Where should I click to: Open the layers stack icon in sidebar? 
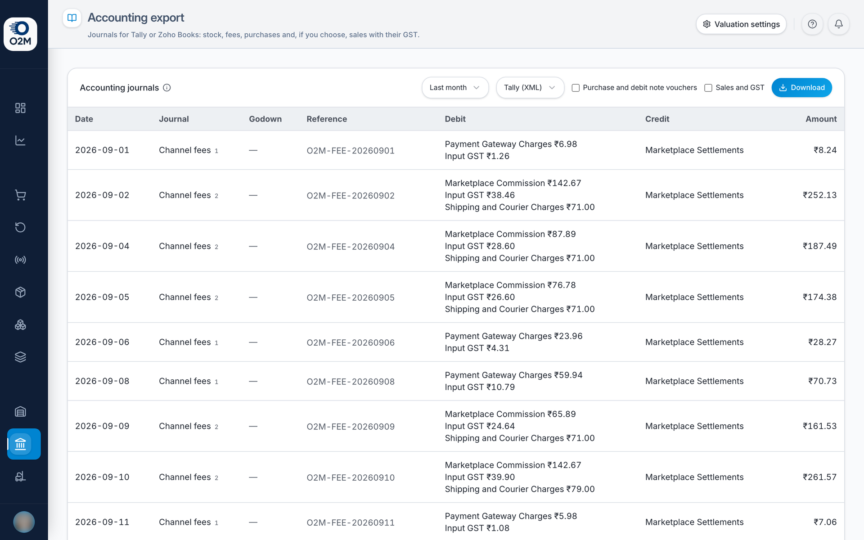pos(20,357)
